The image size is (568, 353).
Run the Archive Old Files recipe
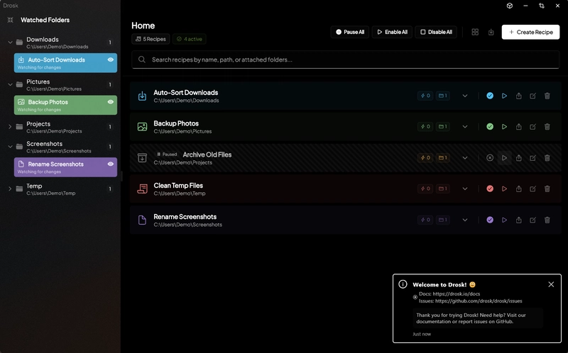point(504,158)
